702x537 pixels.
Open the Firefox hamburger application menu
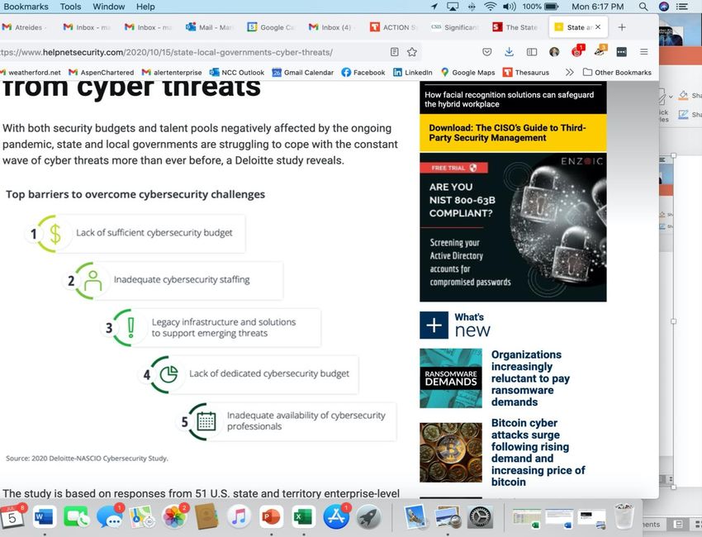point(644,52)
